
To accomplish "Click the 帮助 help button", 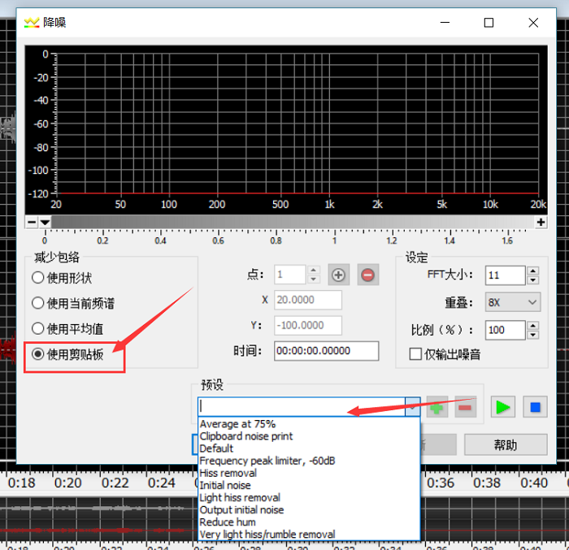I will pos(505,444).
